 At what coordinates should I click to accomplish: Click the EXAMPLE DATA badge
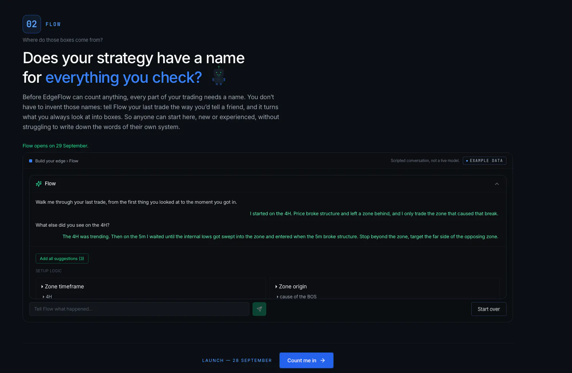pos(485,161)
